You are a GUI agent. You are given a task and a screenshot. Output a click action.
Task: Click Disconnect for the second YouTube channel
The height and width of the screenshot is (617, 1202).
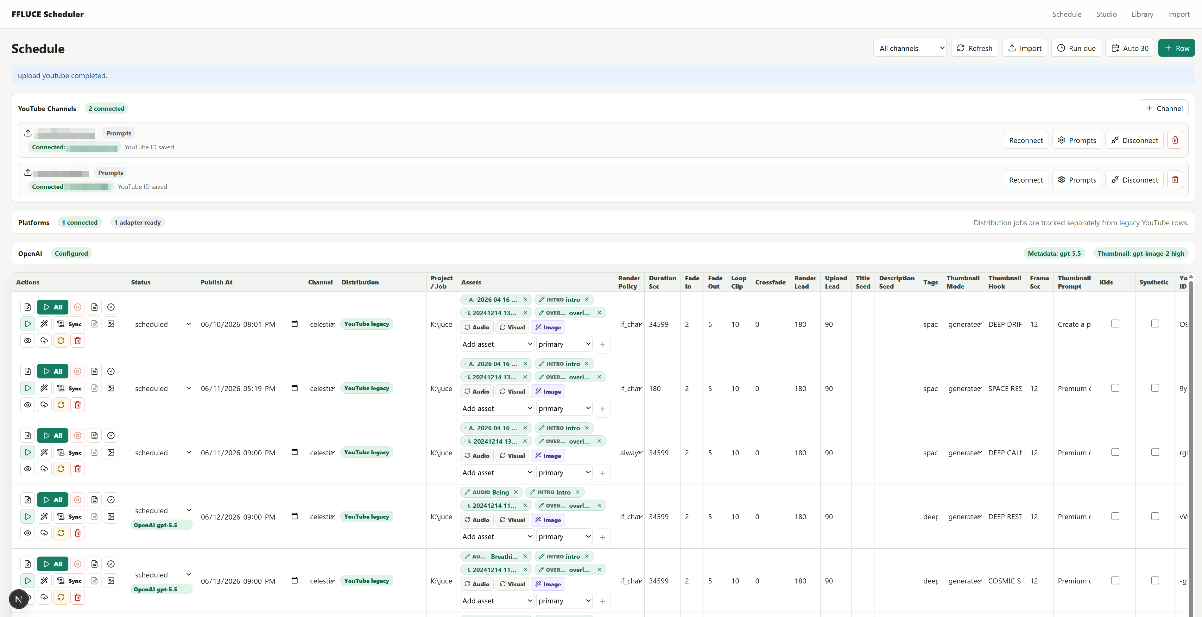1134,180
